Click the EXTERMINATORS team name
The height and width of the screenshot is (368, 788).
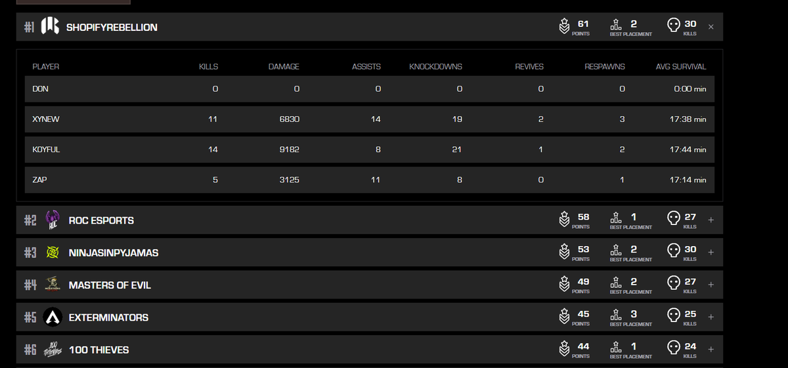coord(108,317)
